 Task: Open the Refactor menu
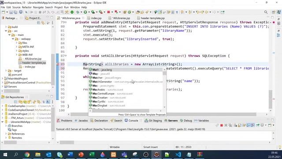point(26,7)
